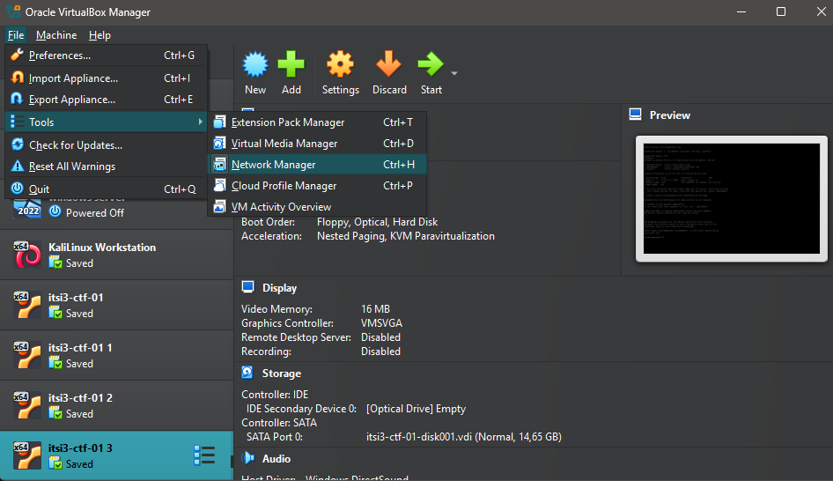The image size is (833, 481).
Task: Click the Powered Off status text
Action: point(94,212)
